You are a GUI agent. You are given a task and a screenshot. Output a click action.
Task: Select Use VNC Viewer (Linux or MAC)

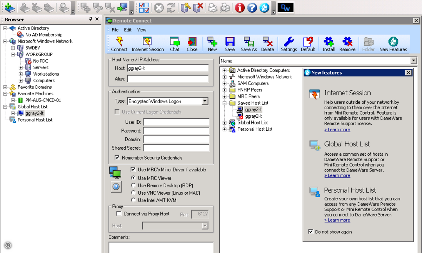click(133, 193)
